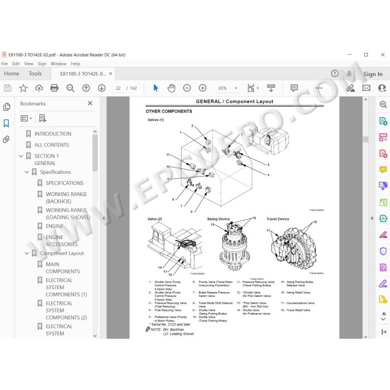Collapse the left navigation pane arrow

coord(104,218)
